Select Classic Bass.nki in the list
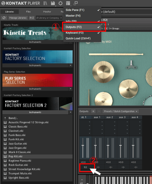This screenshot has width=152, height=184. click(x=38, y=126)
